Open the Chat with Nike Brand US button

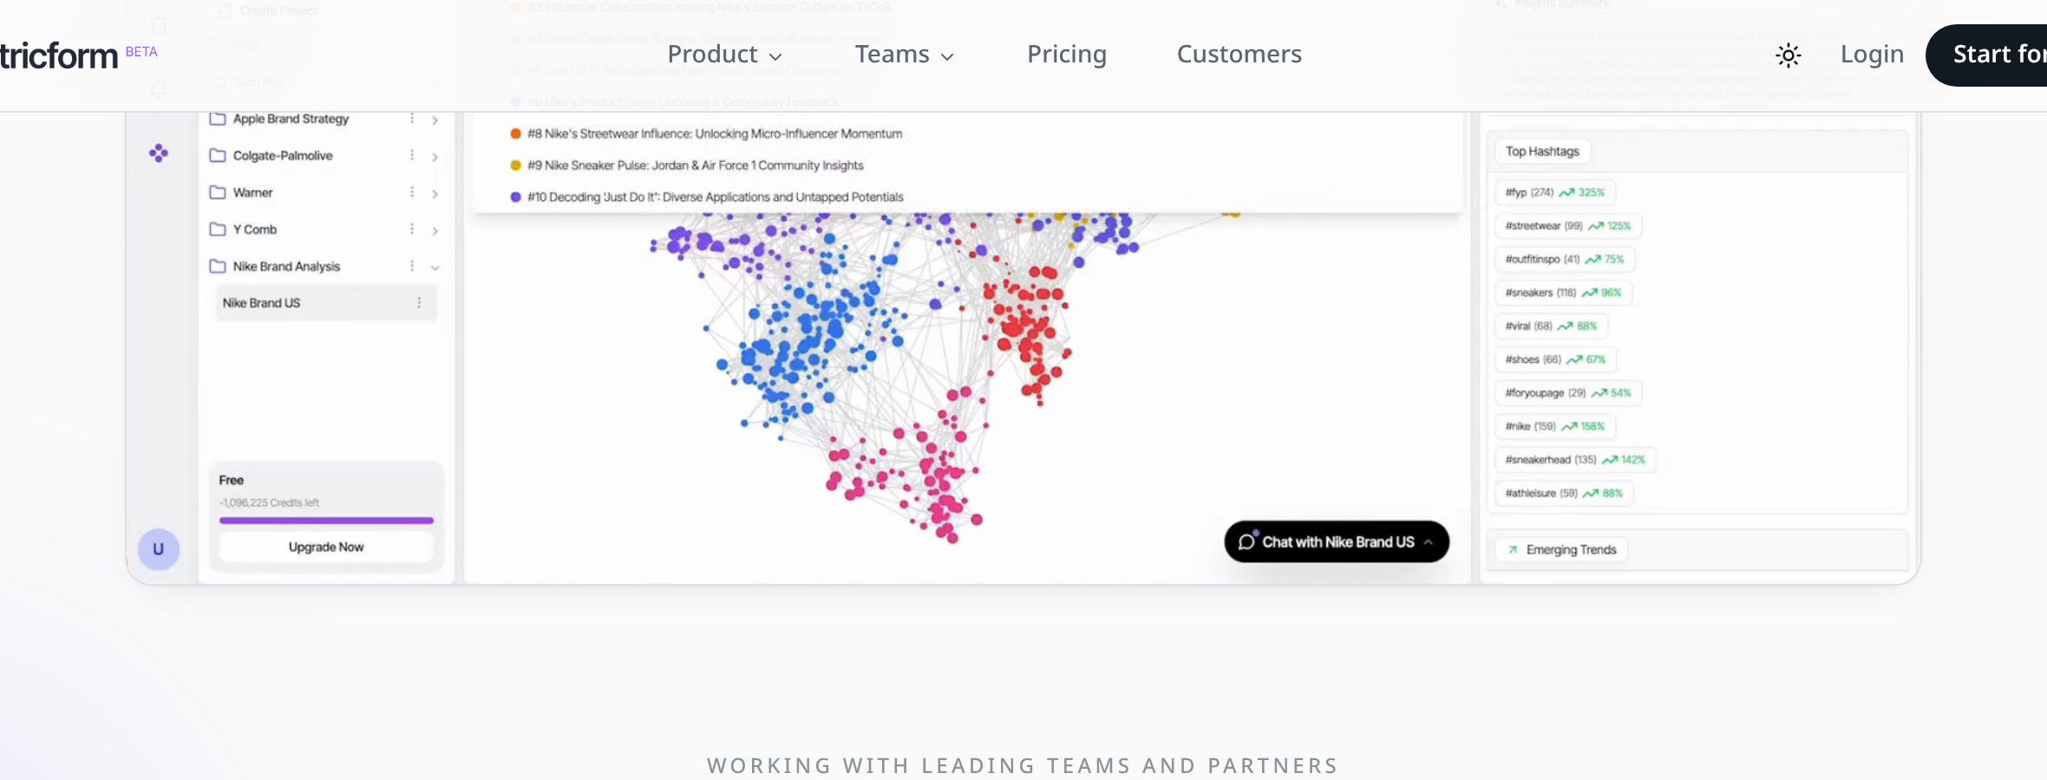tap(1337, 542)
